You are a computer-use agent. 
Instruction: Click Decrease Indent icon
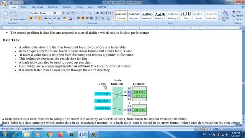(x=97, y=13)
